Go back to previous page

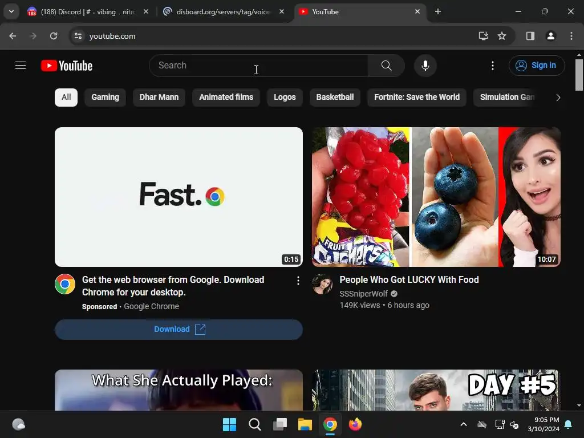click(13, 36)
